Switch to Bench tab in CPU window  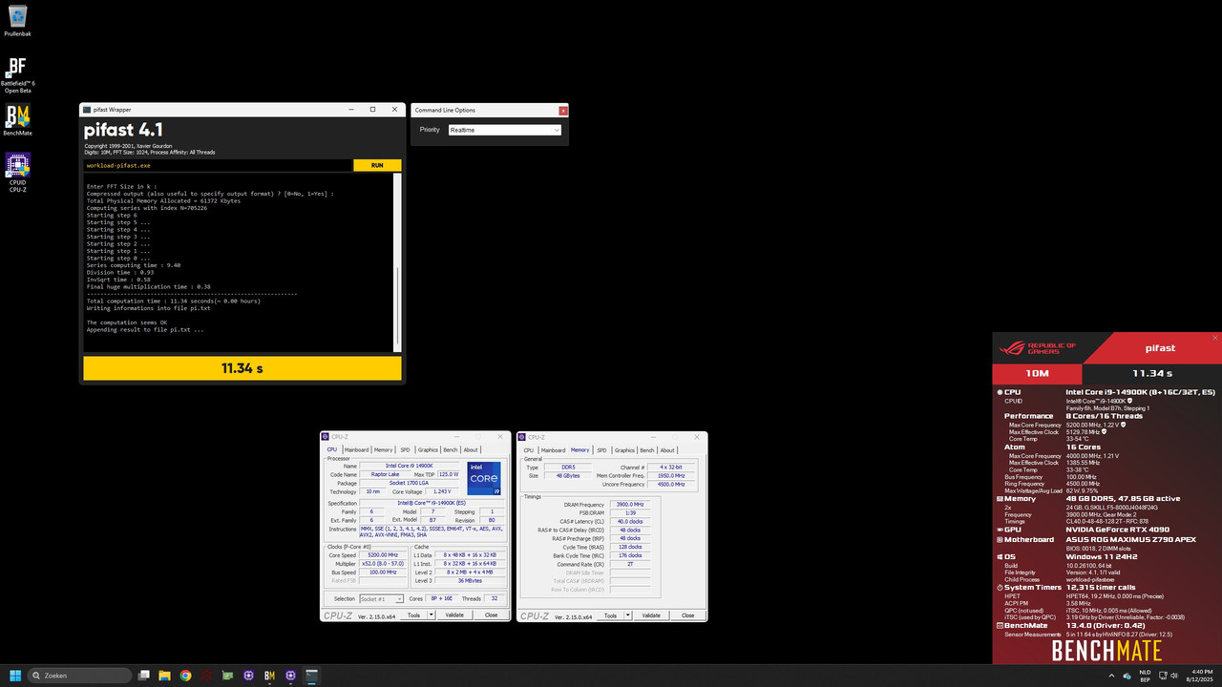coord(451,449)
